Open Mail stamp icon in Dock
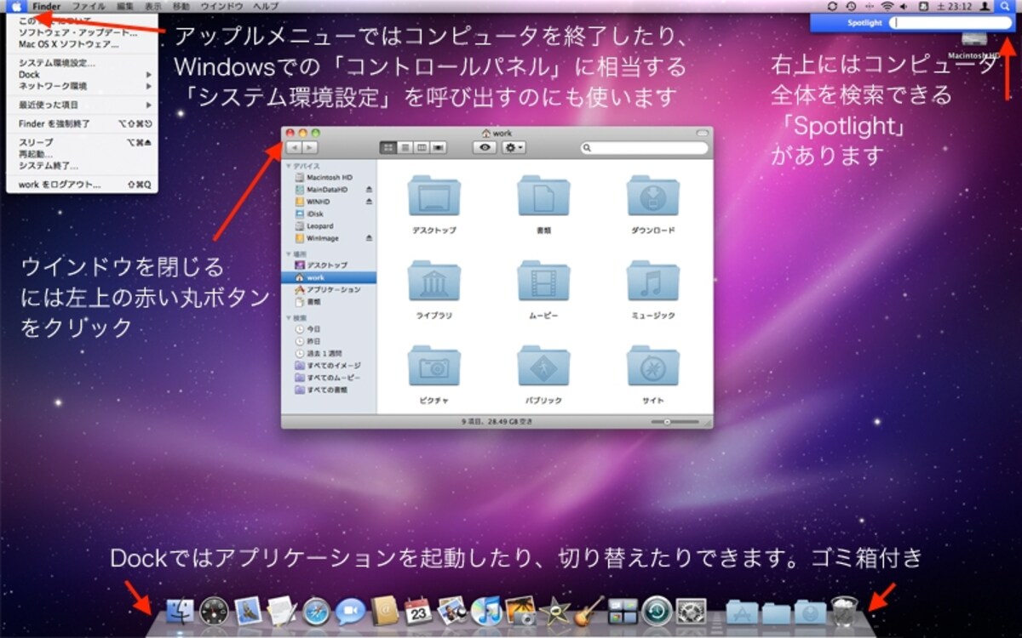The image size is (1022, 638). pos(248,611)
